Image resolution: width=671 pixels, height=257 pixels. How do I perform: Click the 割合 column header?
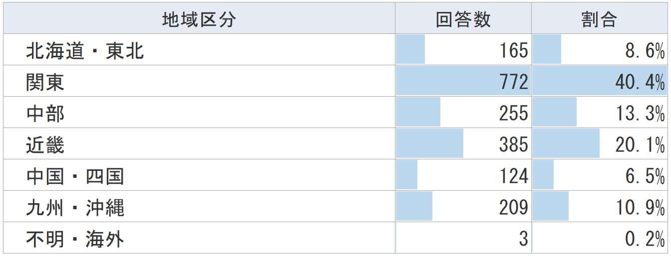click(x=599, y=20)
